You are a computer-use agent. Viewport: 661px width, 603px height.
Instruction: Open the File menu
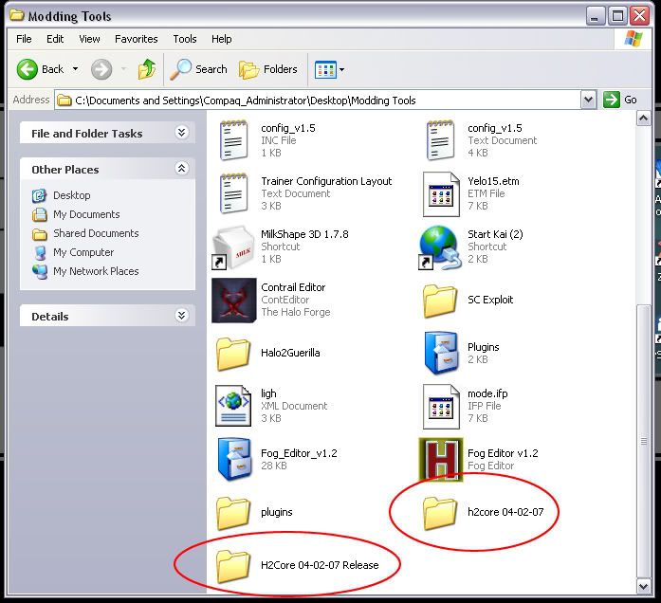(x=24, y=39)
